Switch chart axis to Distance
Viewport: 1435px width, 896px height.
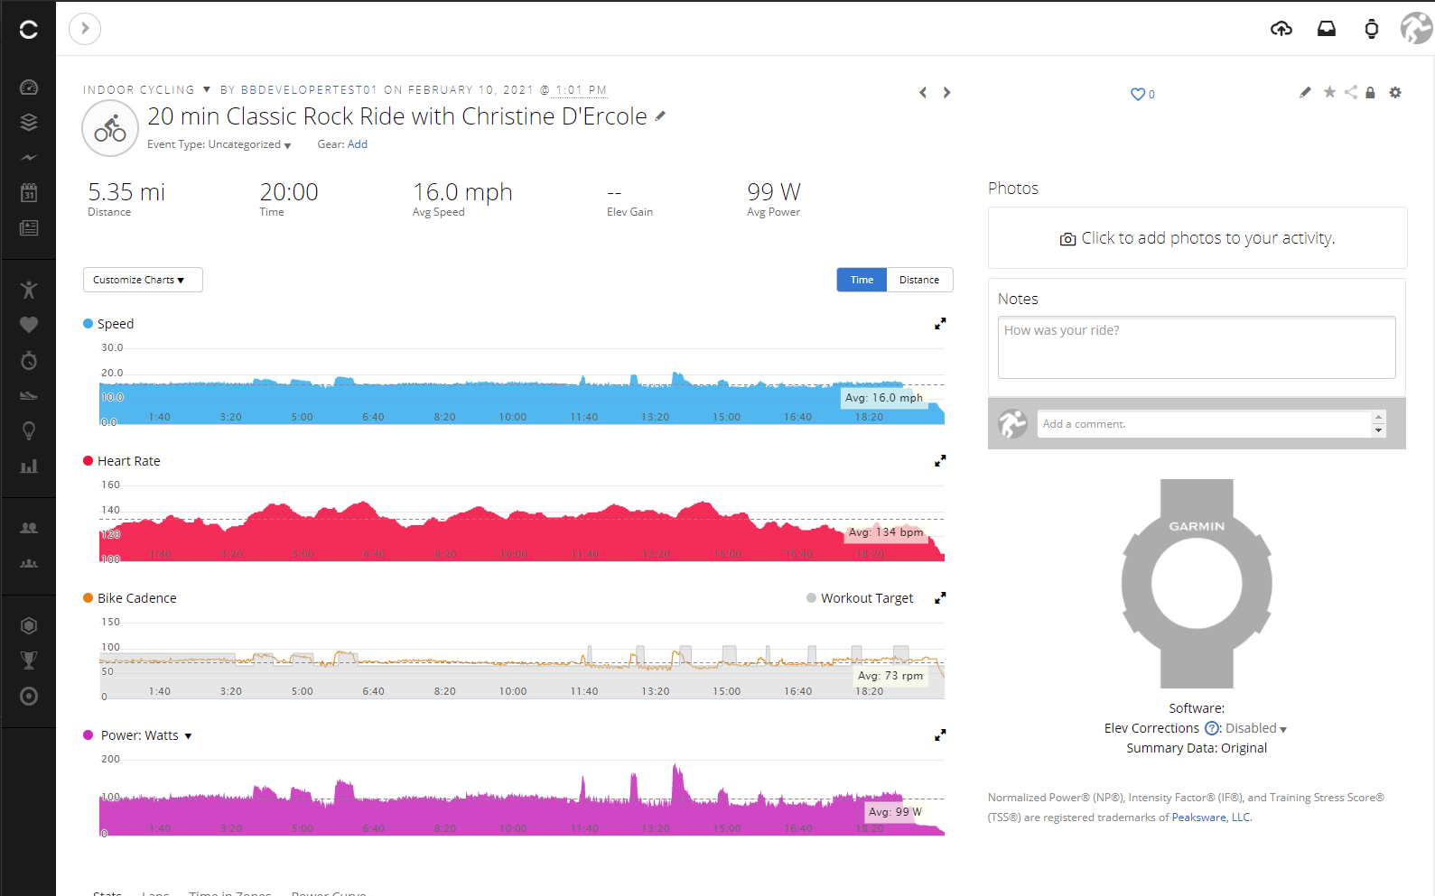918,280
